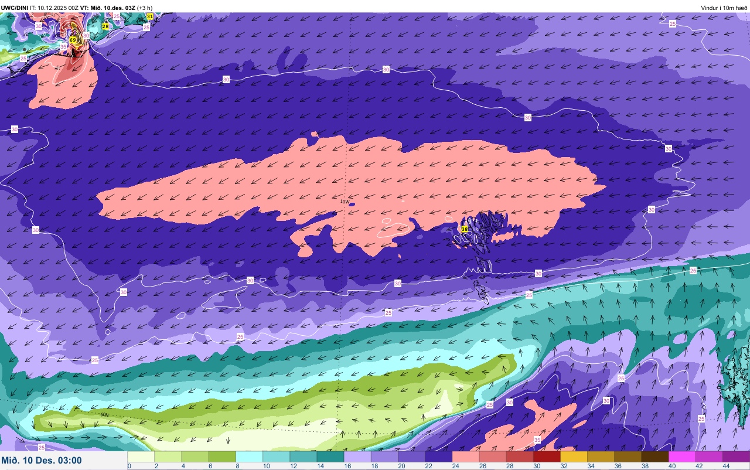Select the 'Mið. 10 Des. 03:00' timestamp
The image size is (750, 470).
point(42,460)
